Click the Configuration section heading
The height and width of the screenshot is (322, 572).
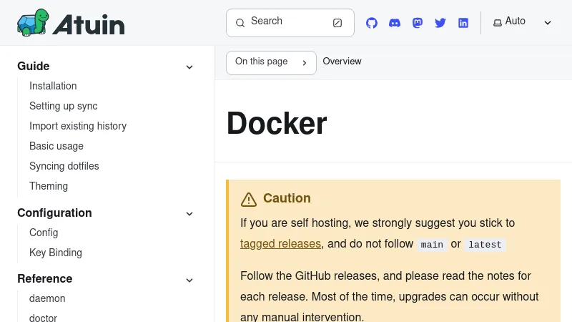pyautogui.click(x=54, y=213)
